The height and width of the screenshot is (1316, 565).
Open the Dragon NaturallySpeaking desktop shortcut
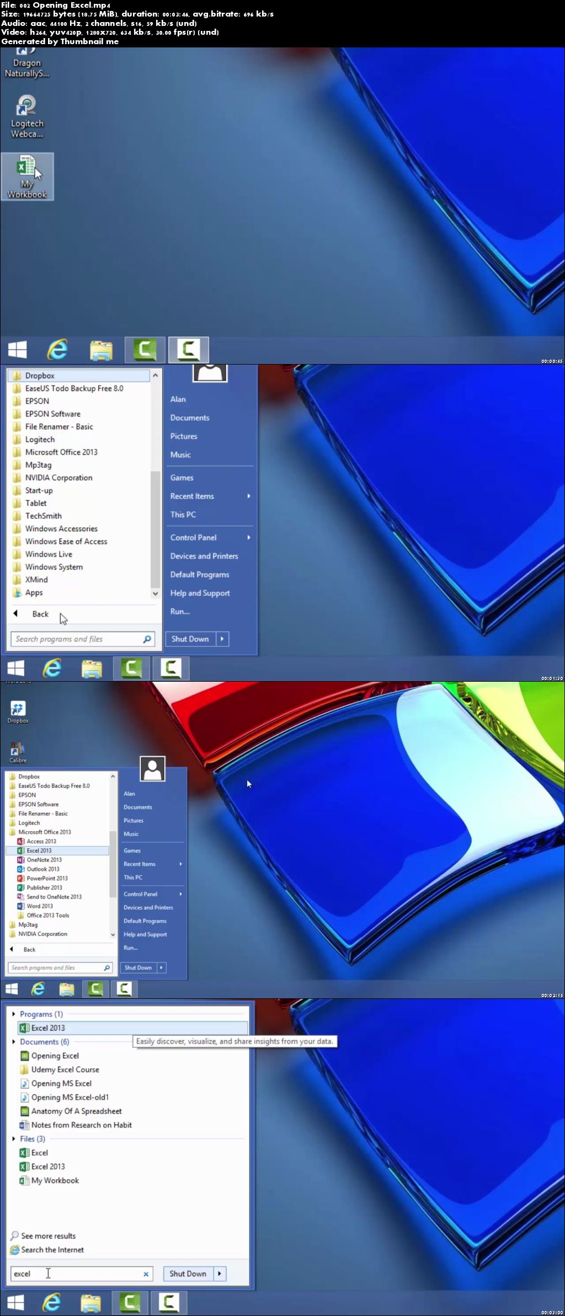tap(26, 62)
